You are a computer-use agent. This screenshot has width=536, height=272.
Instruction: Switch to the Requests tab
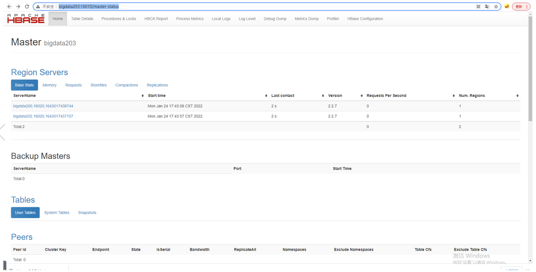point(74,85)
